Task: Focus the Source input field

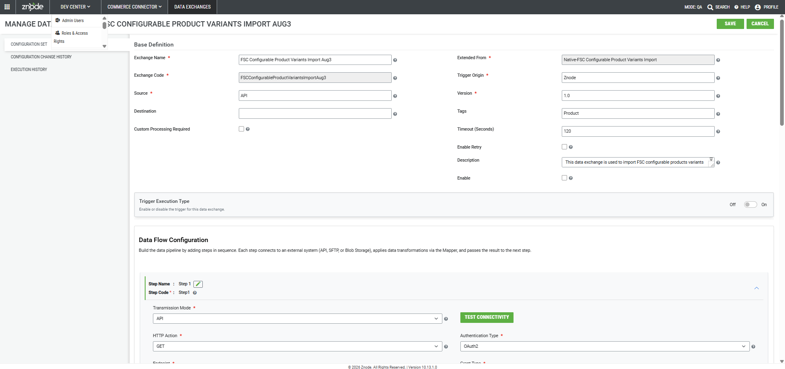Action: [x=315, y=96]
